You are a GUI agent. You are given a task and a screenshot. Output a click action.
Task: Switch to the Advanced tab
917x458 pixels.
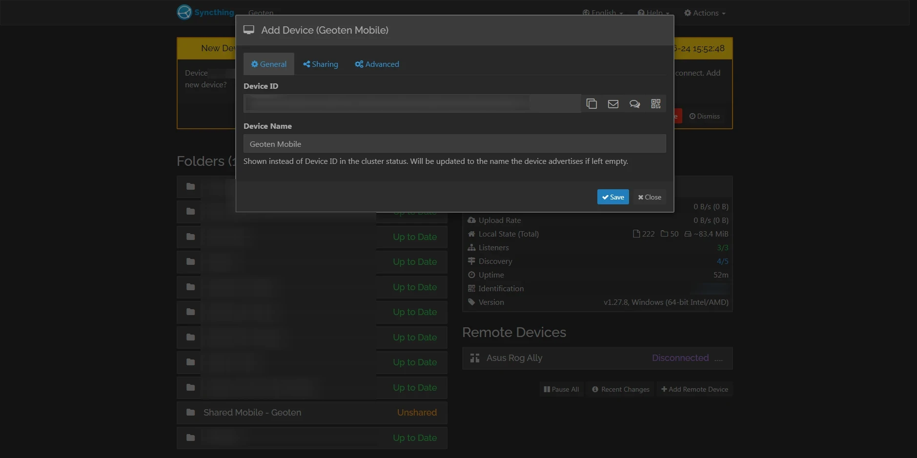[x=377, y=64]
